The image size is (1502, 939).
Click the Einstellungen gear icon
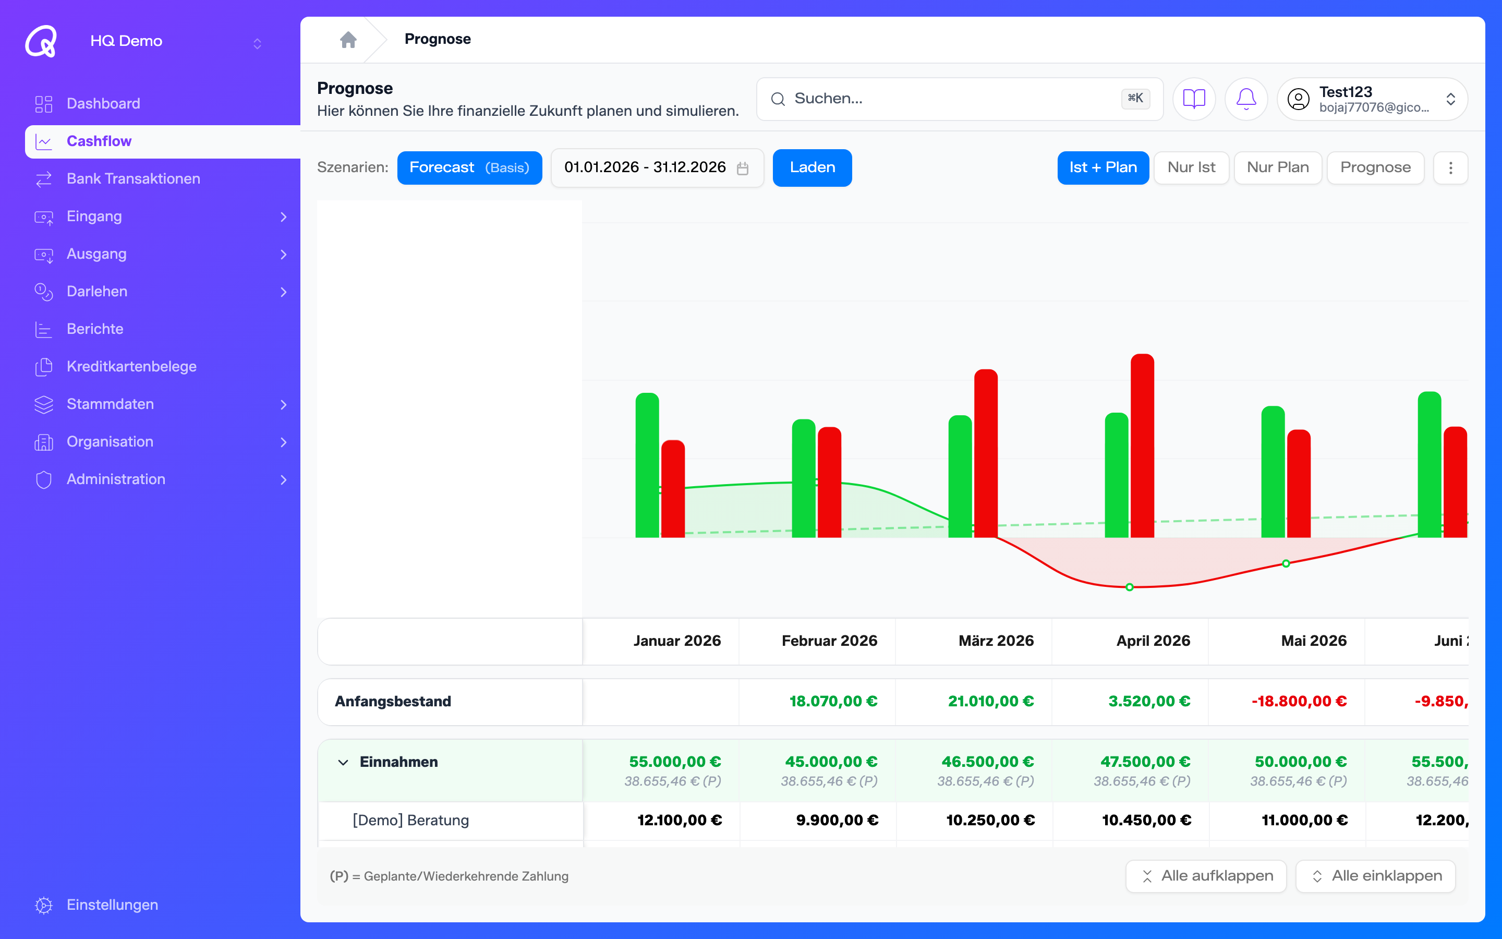[43, 905]
